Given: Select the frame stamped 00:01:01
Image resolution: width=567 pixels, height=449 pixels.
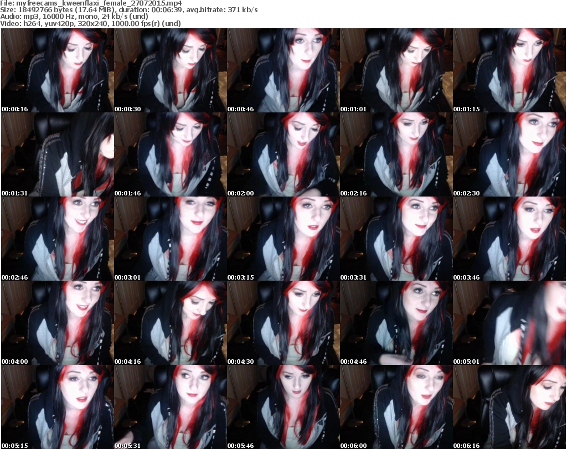Looking at the screenshot, I should 396,70.
